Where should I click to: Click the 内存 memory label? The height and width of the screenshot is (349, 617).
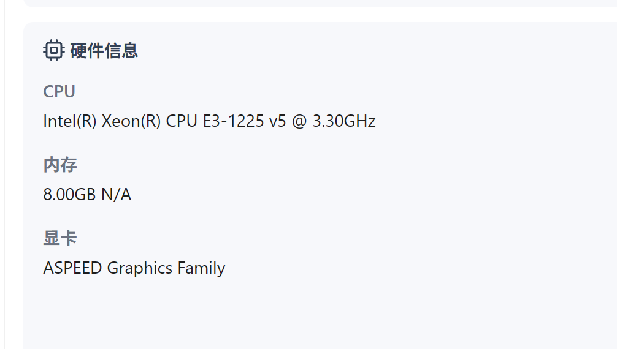tap(60, 165)
